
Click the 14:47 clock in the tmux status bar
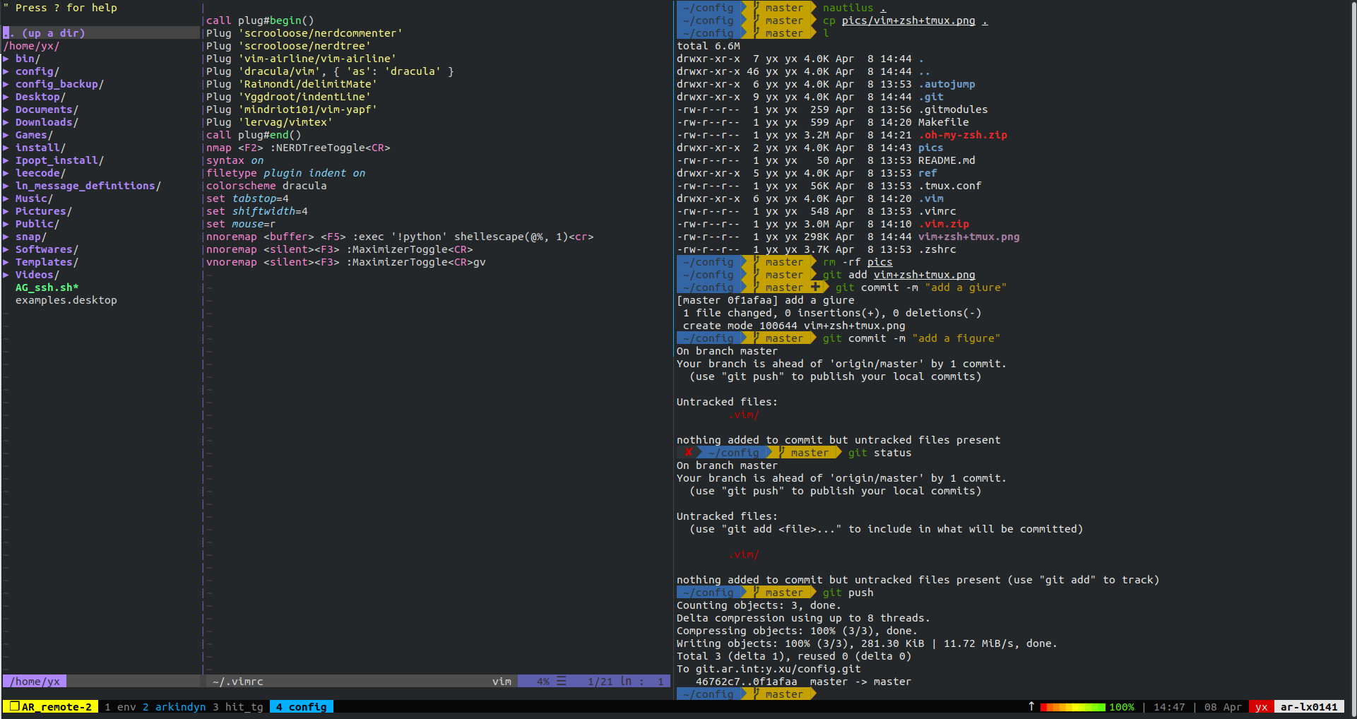point(1169,707)
